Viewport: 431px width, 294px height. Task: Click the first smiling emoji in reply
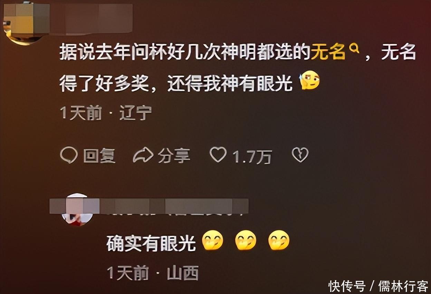(212, 240)
